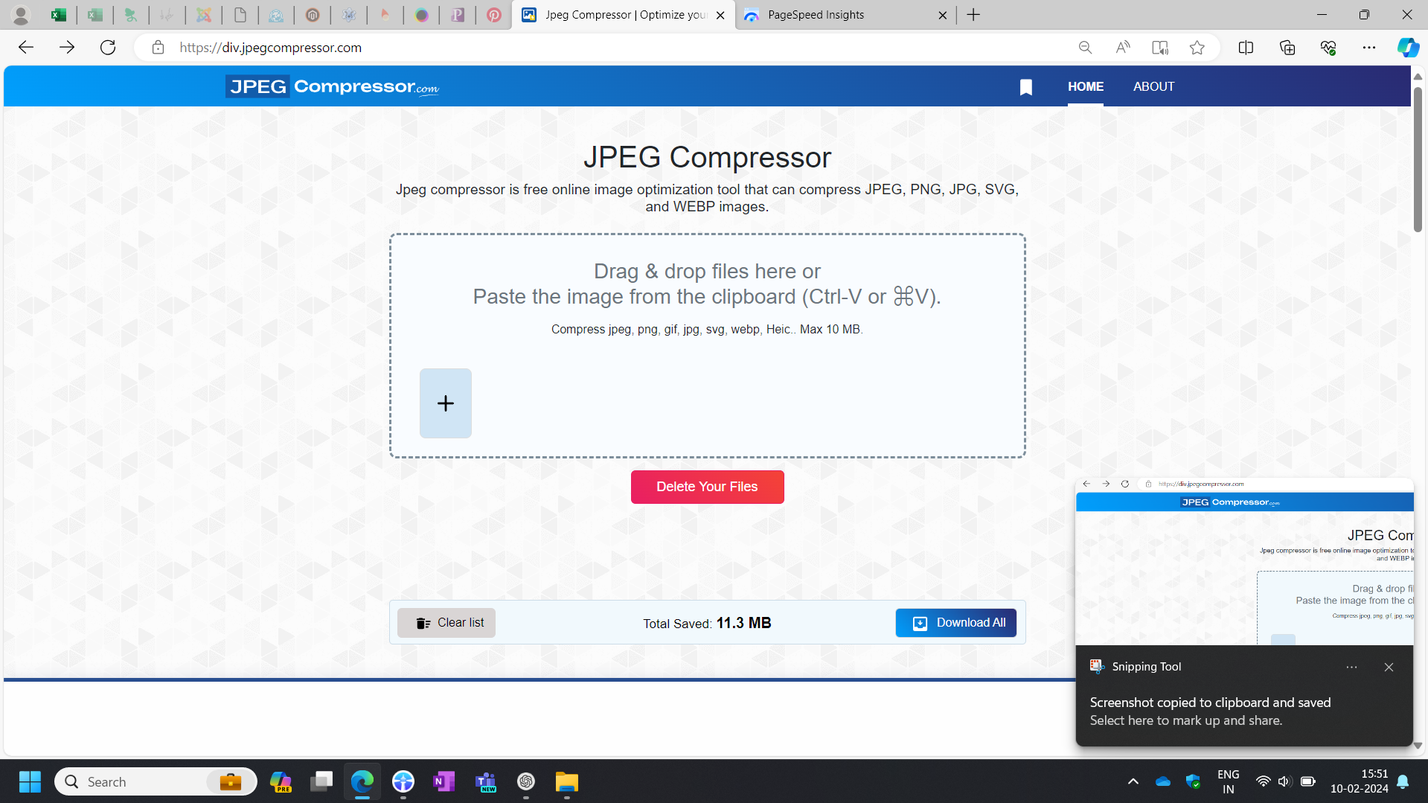This screenshot has height=803, width=1428.
Task: Click the bookmark icon in site header
Action: pyautogui.click(x=1026, y=87)
